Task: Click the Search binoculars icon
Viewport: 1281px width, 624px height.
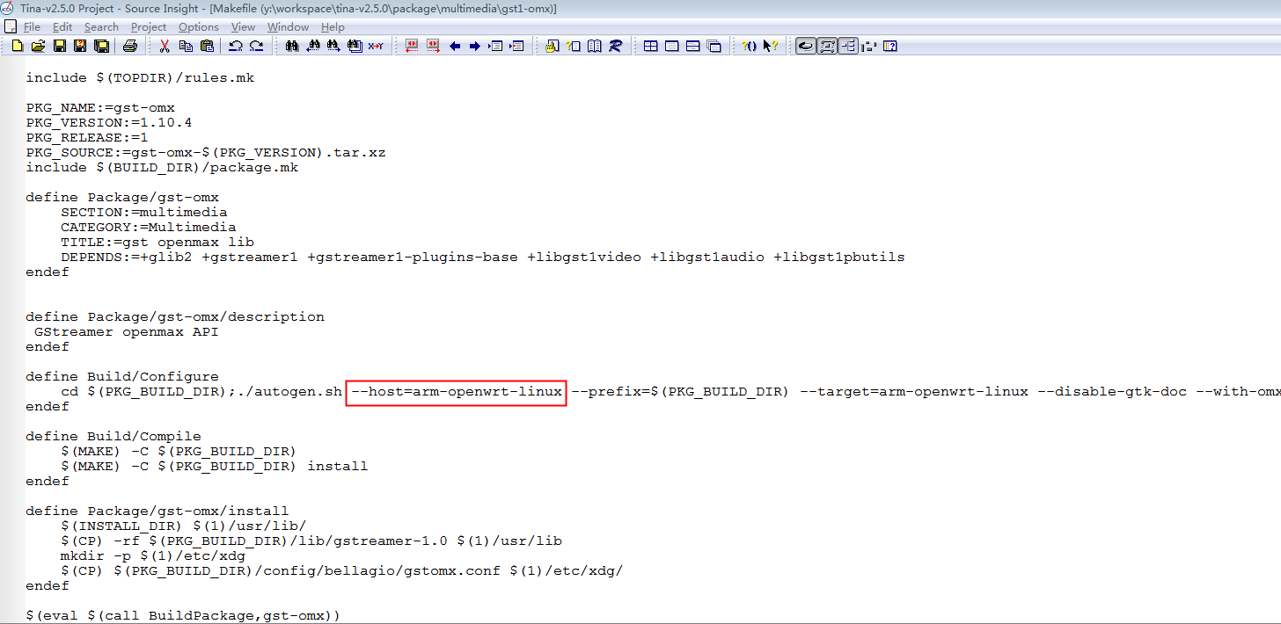Action: coord(292,46)
